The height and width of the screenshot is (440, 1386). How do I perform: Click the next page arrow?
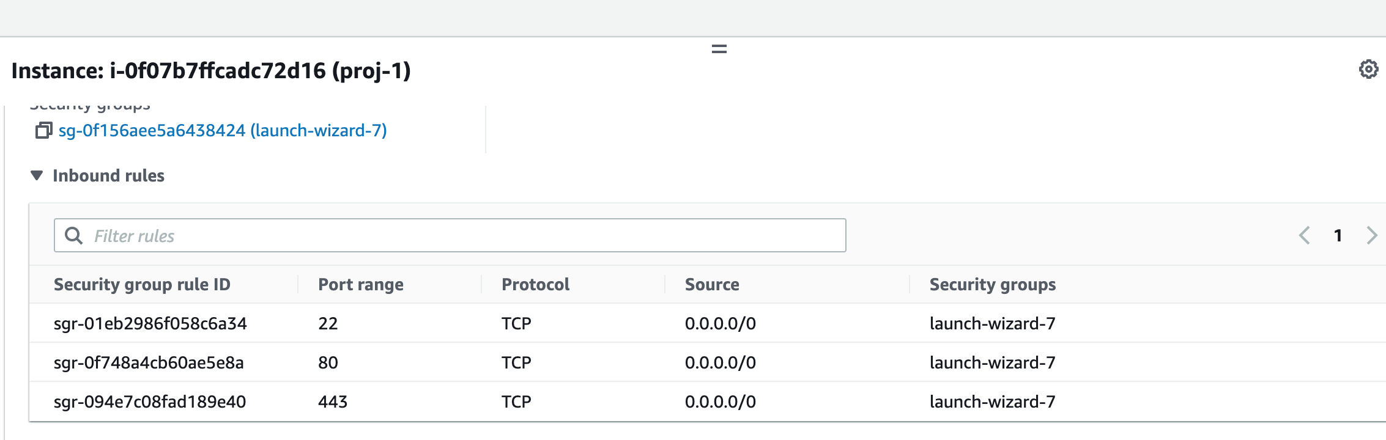(x=1370, y=235)
